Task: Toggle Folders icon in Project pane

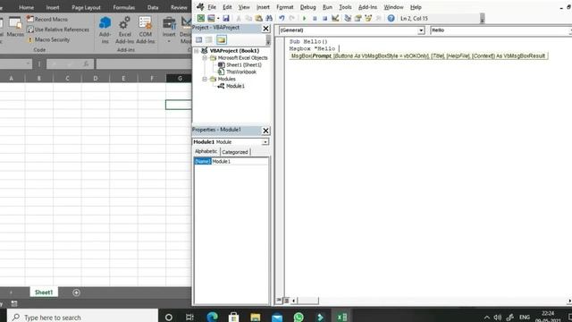Action: click(x=221, y=39)
